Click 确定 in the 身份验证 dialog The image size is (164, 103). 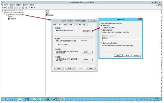(x=118, y=56)
